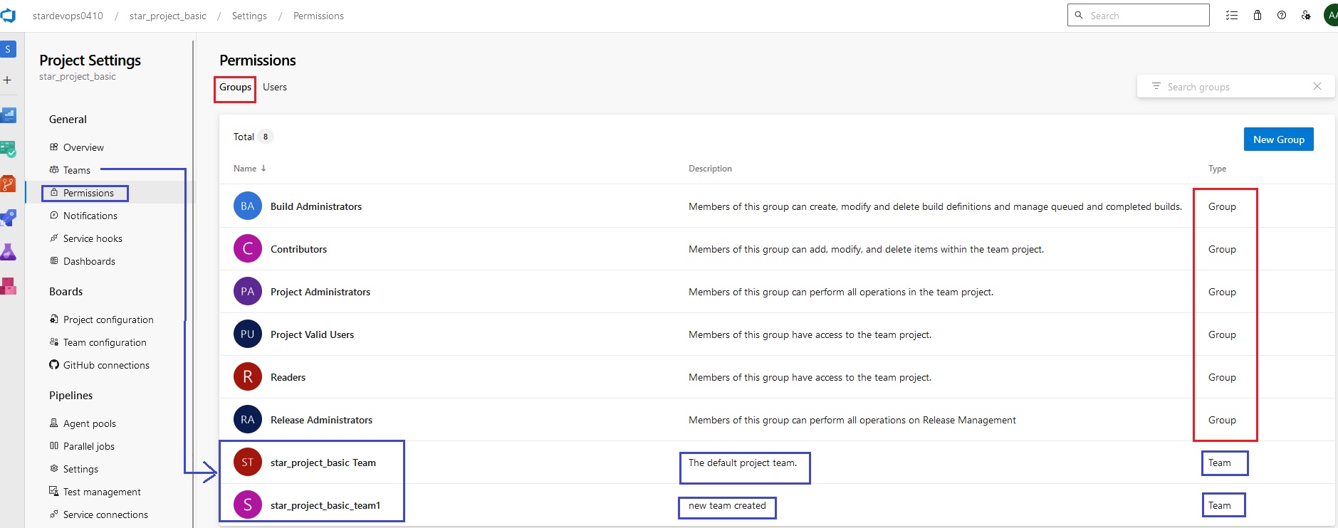1338x528 pixels.
Task: Click the Type column header
Action: click(1217, 169)
